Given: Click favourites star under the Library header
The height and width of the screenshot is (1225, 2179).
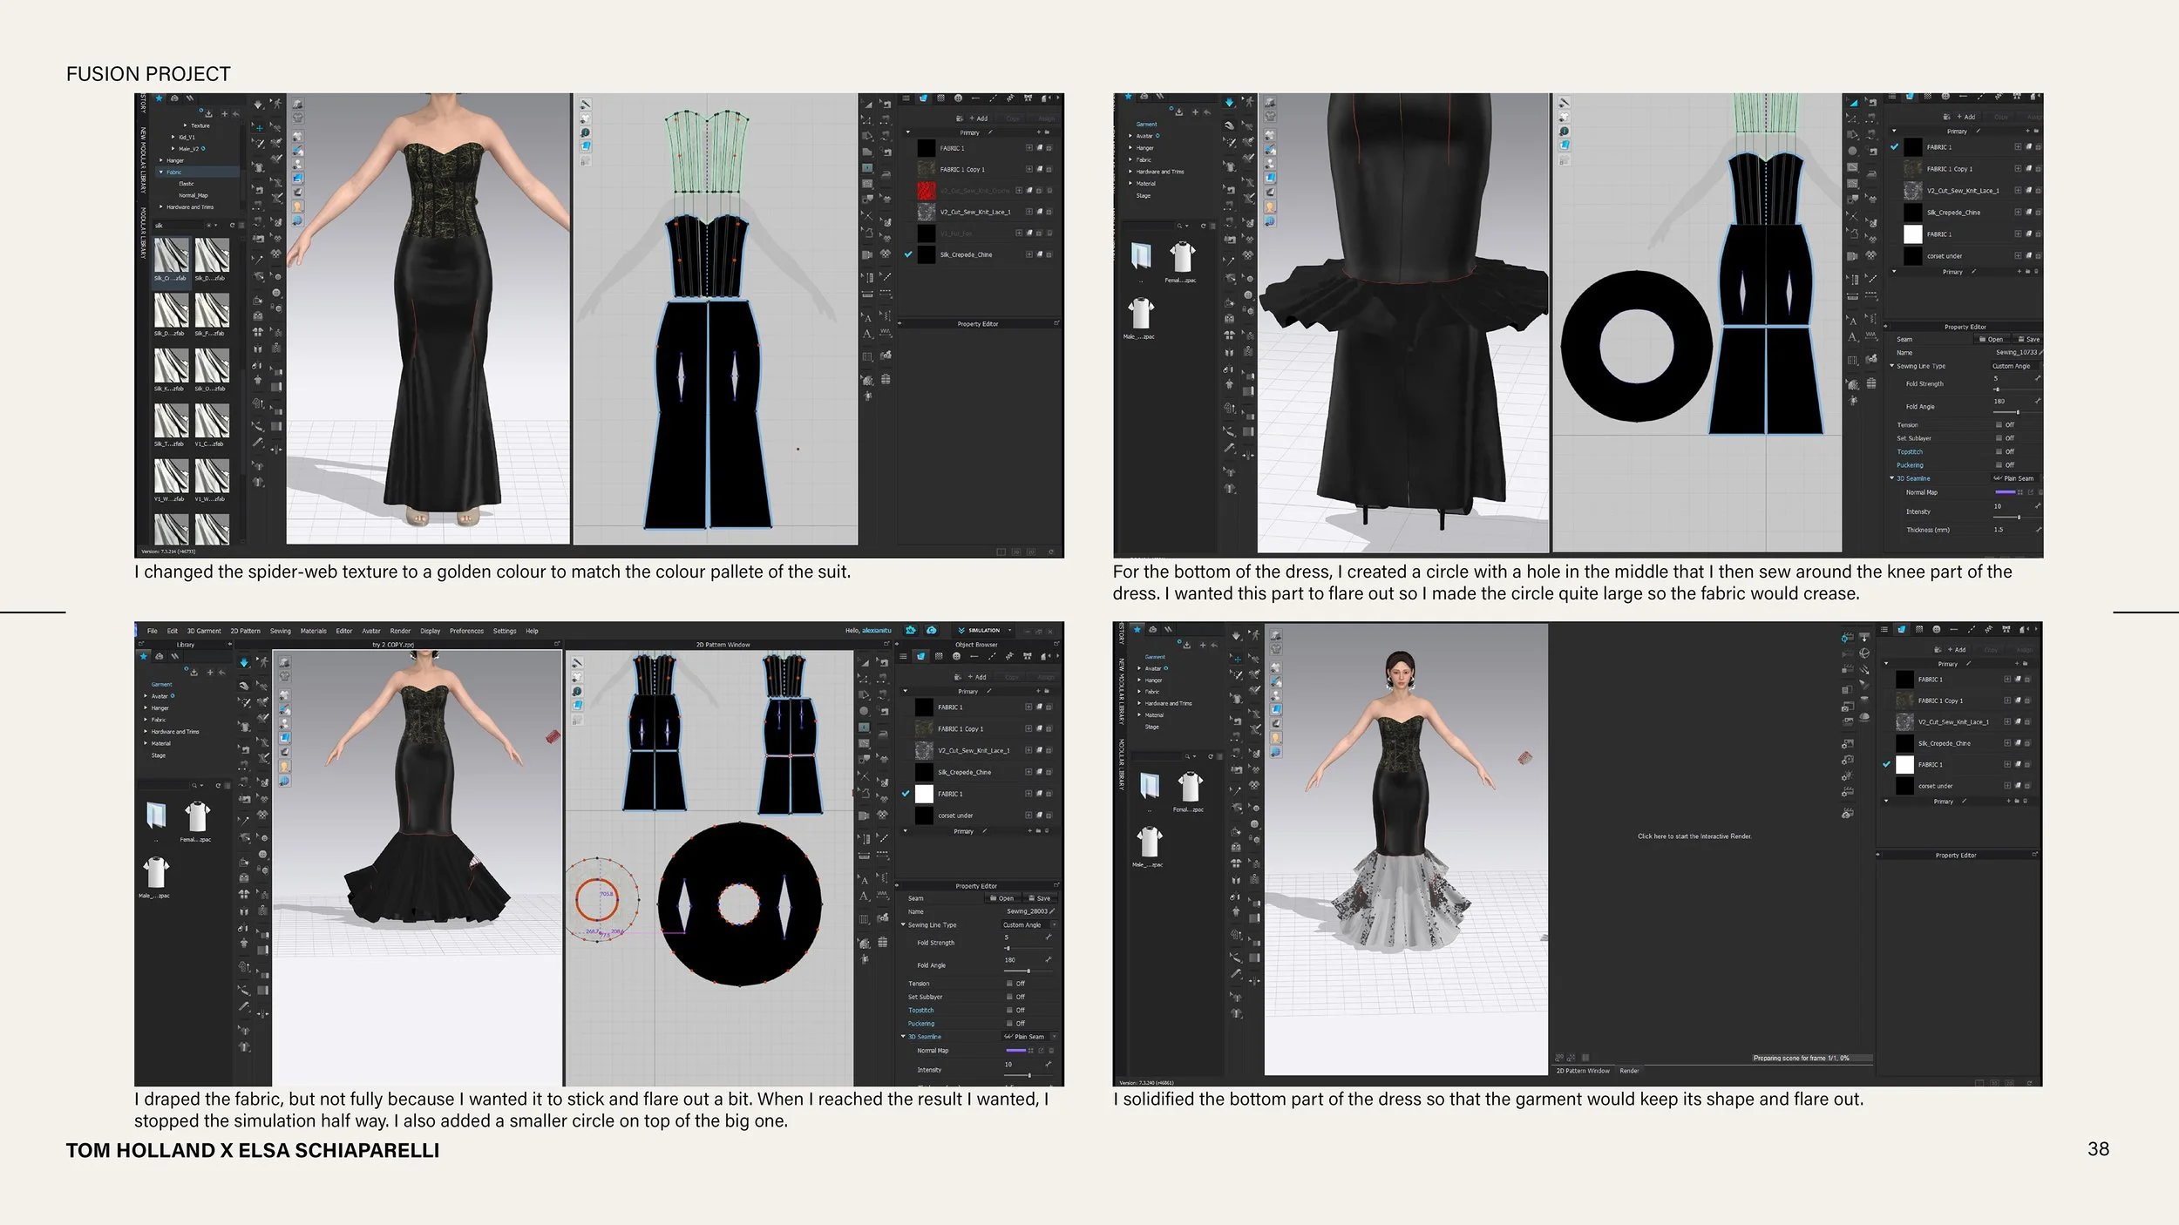Looking at the screenshot, I should [x=144, y=657].
